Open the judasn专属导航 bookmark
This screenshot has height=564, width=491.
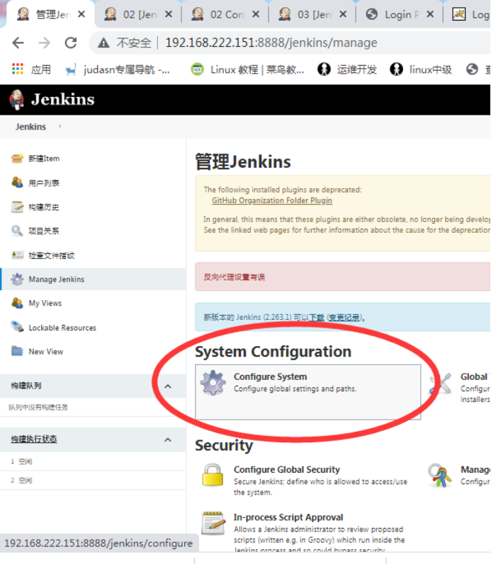click(118, 69)
